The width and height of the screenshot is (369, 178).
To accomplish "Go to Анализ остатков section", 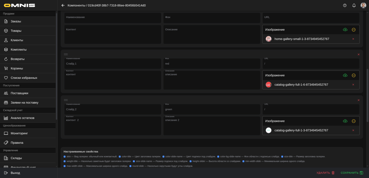I will click(23, 118).
